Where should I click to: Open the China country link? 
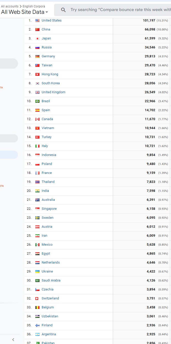click(x=46, y=29)
